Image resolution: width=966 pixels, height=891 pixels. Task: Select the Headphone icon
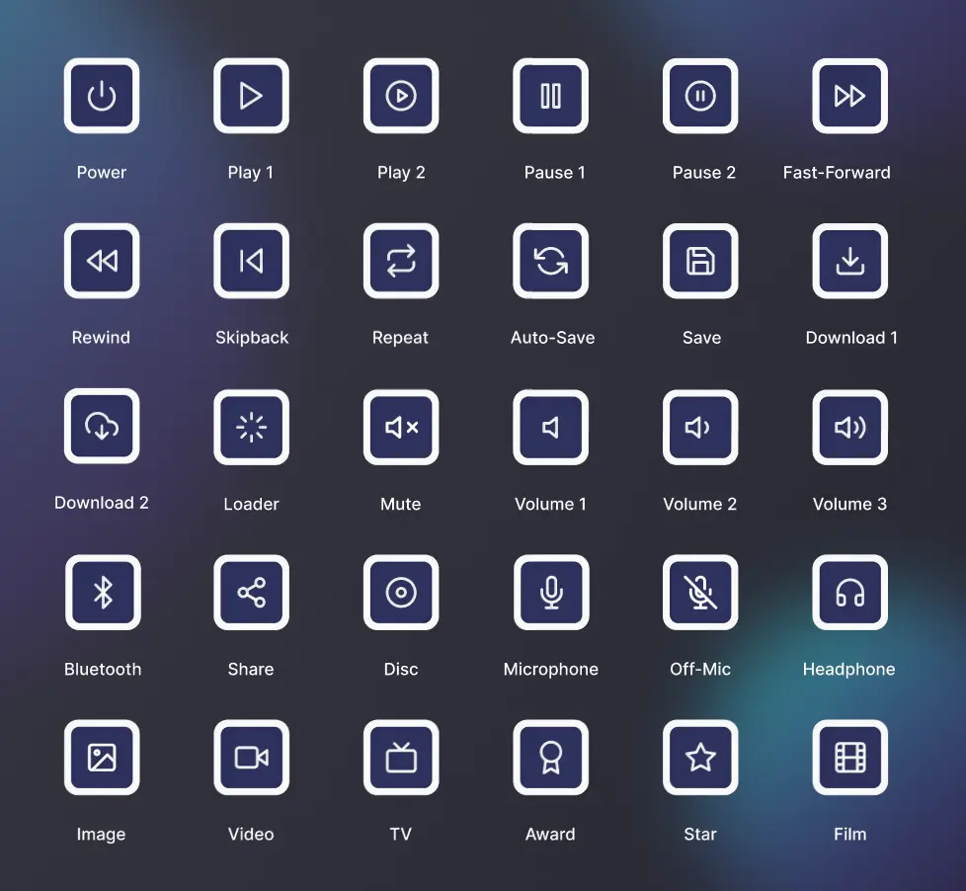point(850,593)
